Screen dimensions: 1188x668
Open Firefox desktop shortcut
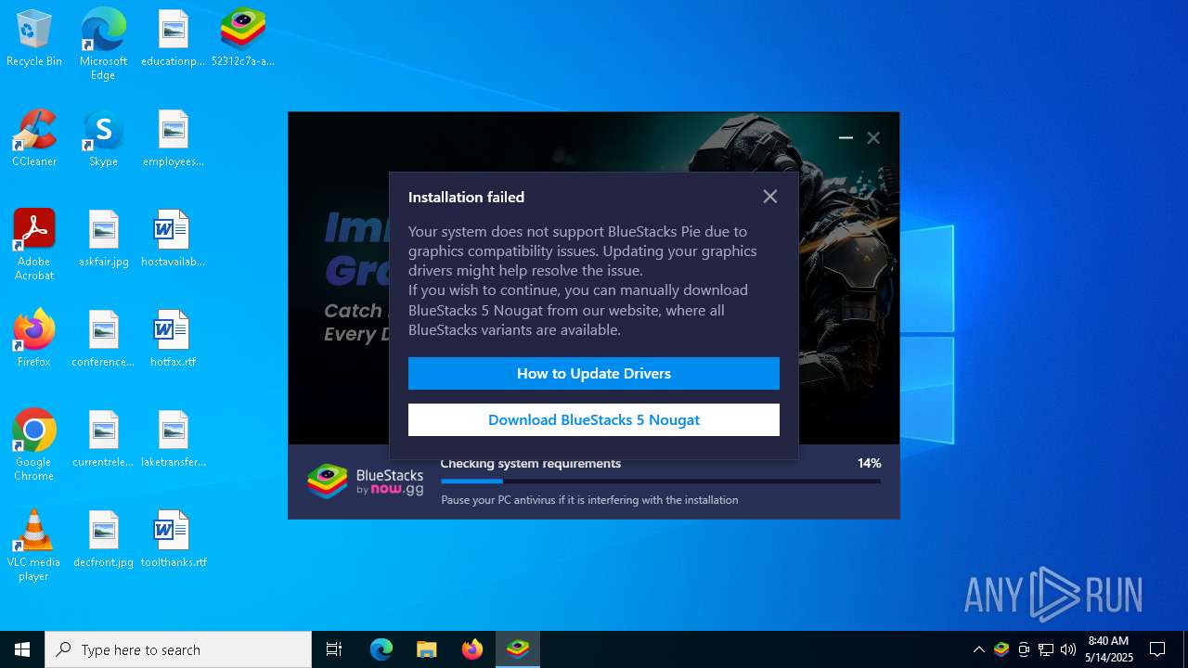coord(34,339)
